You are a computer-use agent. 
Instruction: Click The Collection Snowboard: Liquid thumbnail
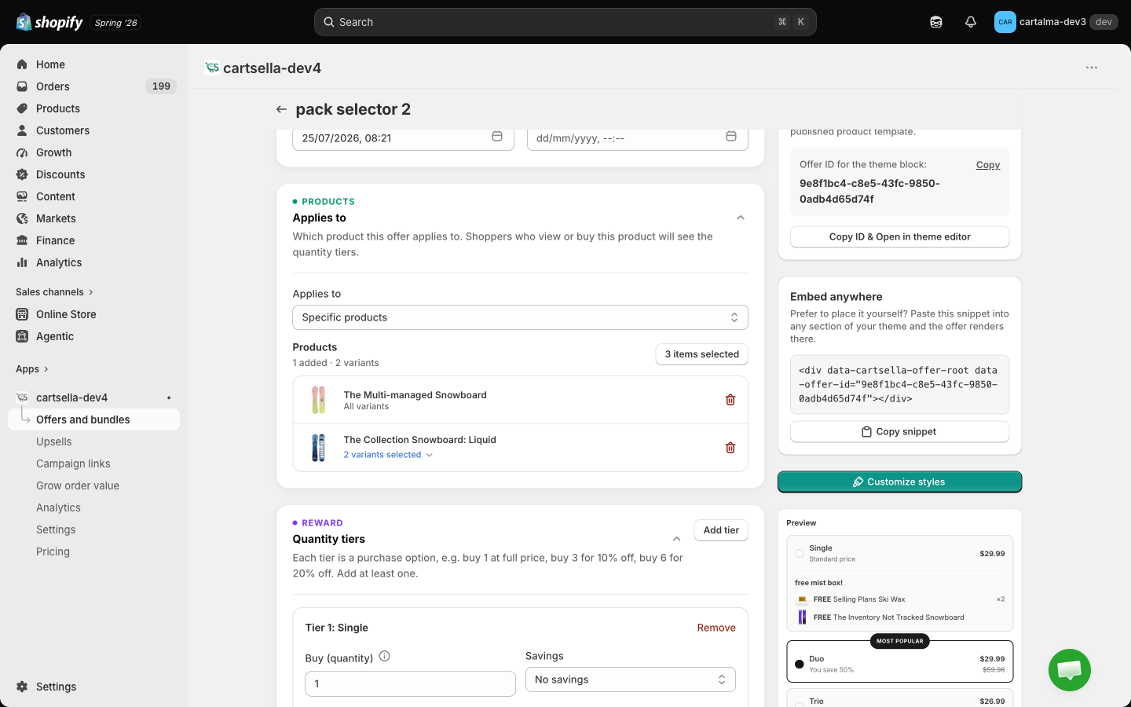tap(318, 448)
